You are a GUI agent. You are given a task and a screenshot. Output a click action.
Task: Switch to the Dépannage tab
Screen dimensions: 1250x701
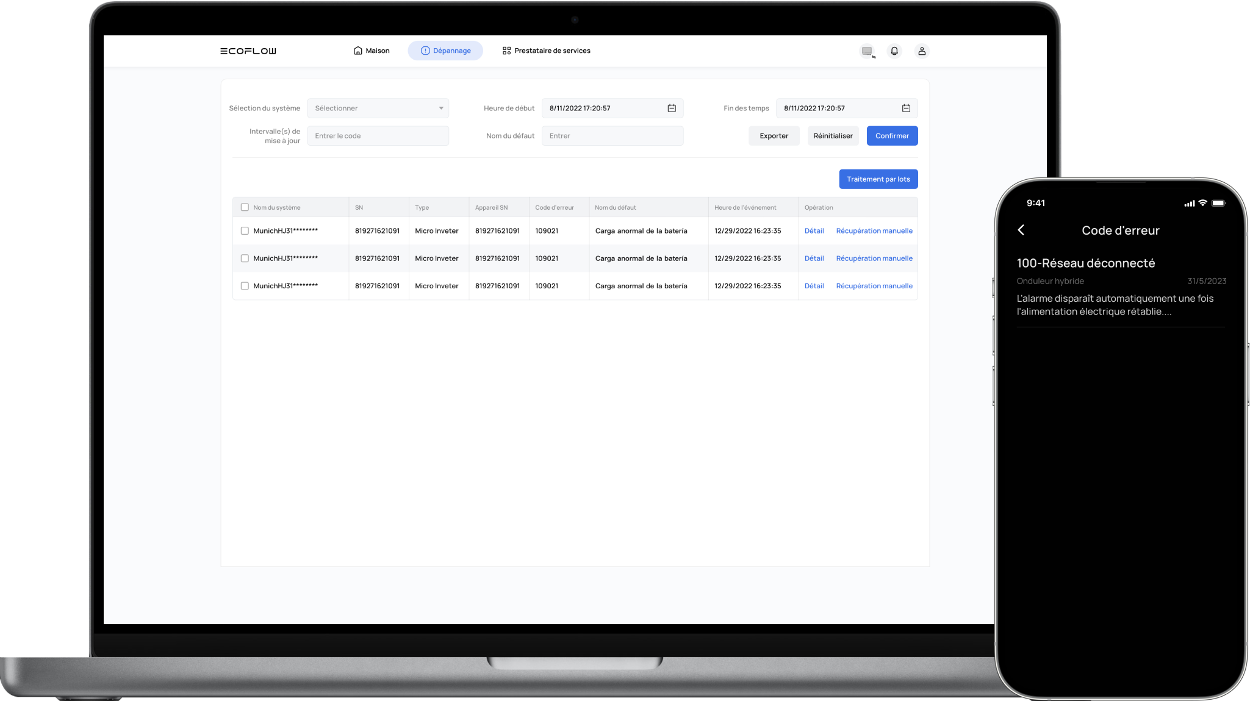pos(445,51)
